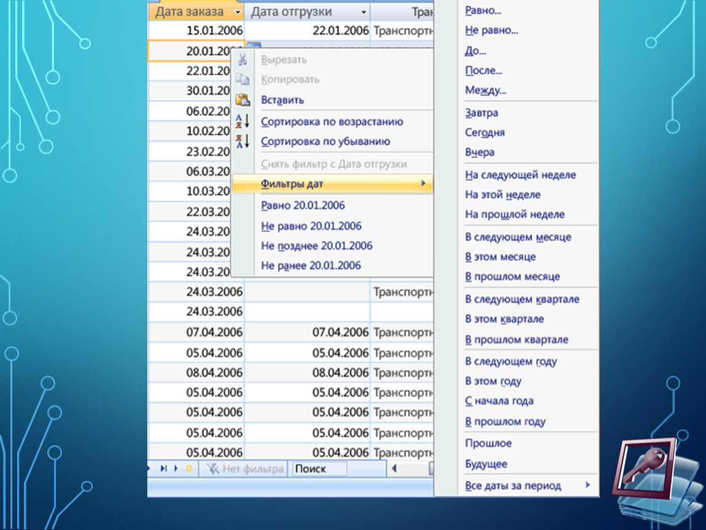Expand Фильтры дат submenu arrow
706x530 pixels.
click(423, 183)
